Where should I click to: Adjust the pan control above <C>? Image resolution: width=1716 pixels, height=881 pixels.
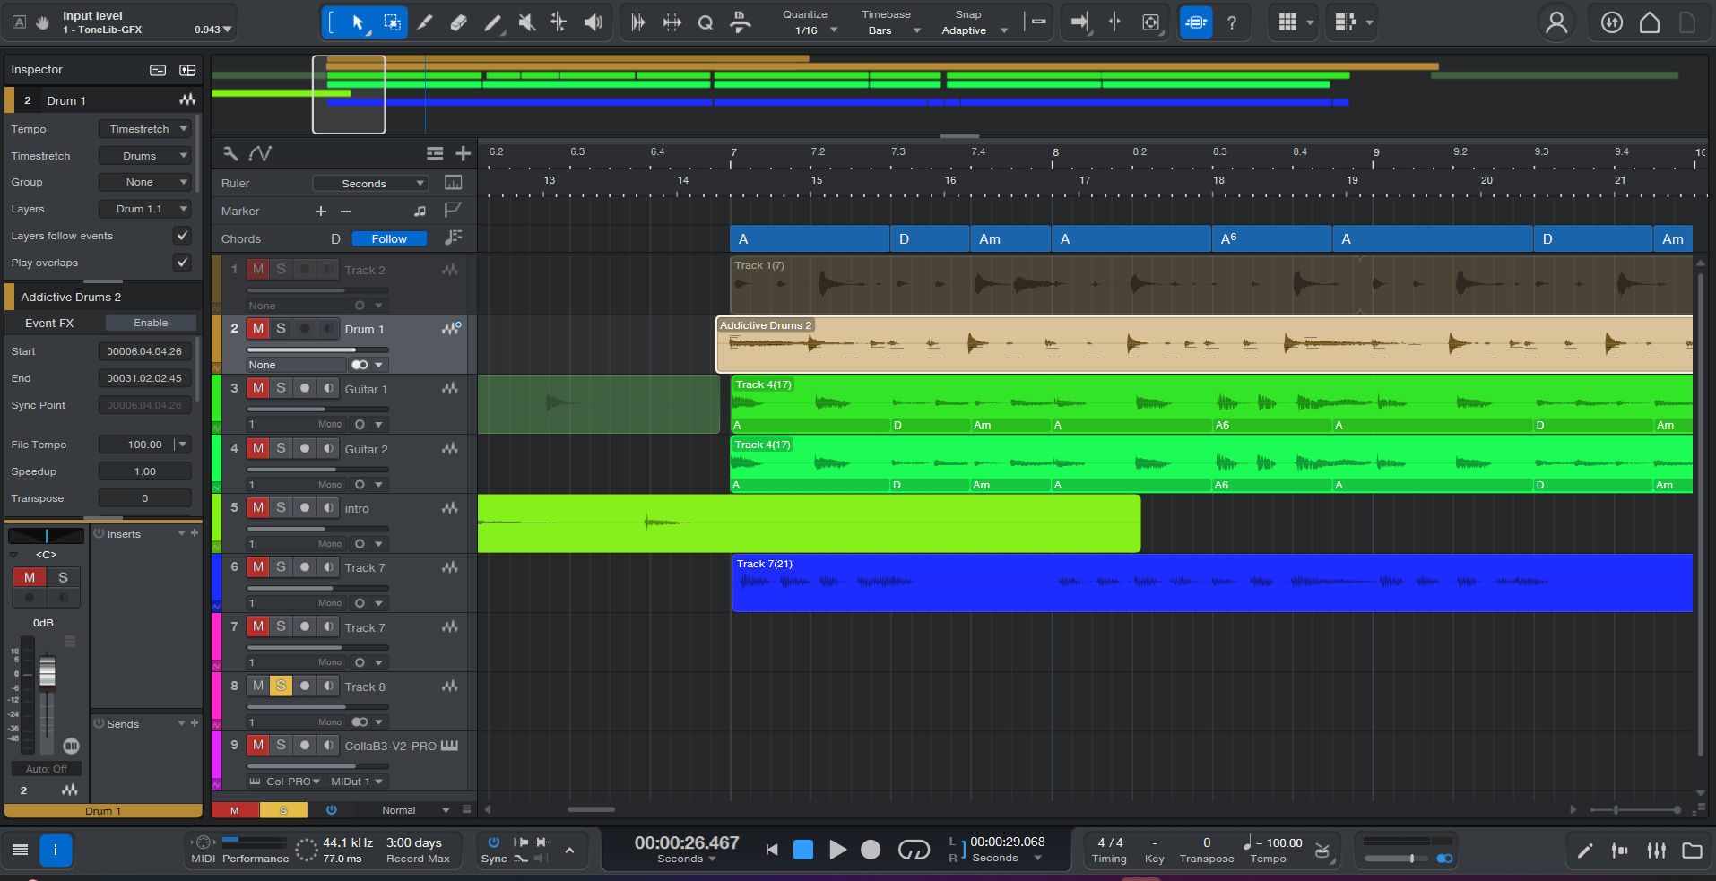(x=47, y=536)
